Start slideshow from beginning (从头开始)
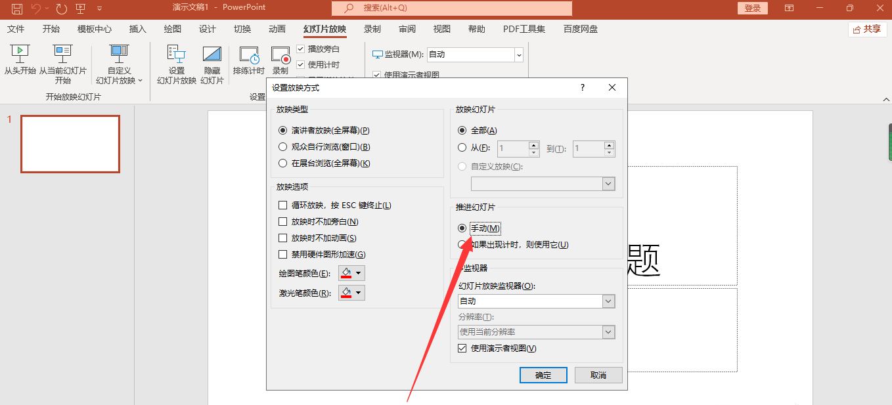The height and width of the screenshot is (405, 892). (20, 62)
